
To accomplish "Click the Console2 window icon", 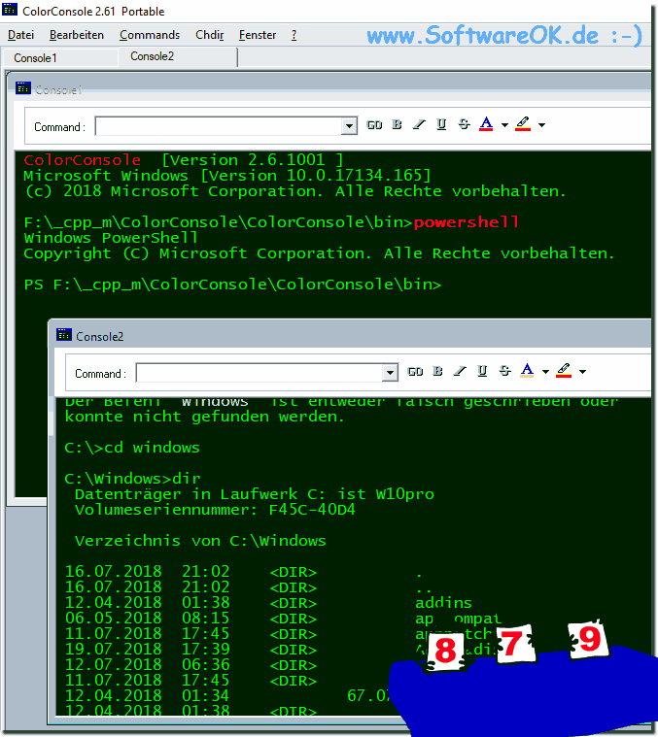I will coord(64,335).
